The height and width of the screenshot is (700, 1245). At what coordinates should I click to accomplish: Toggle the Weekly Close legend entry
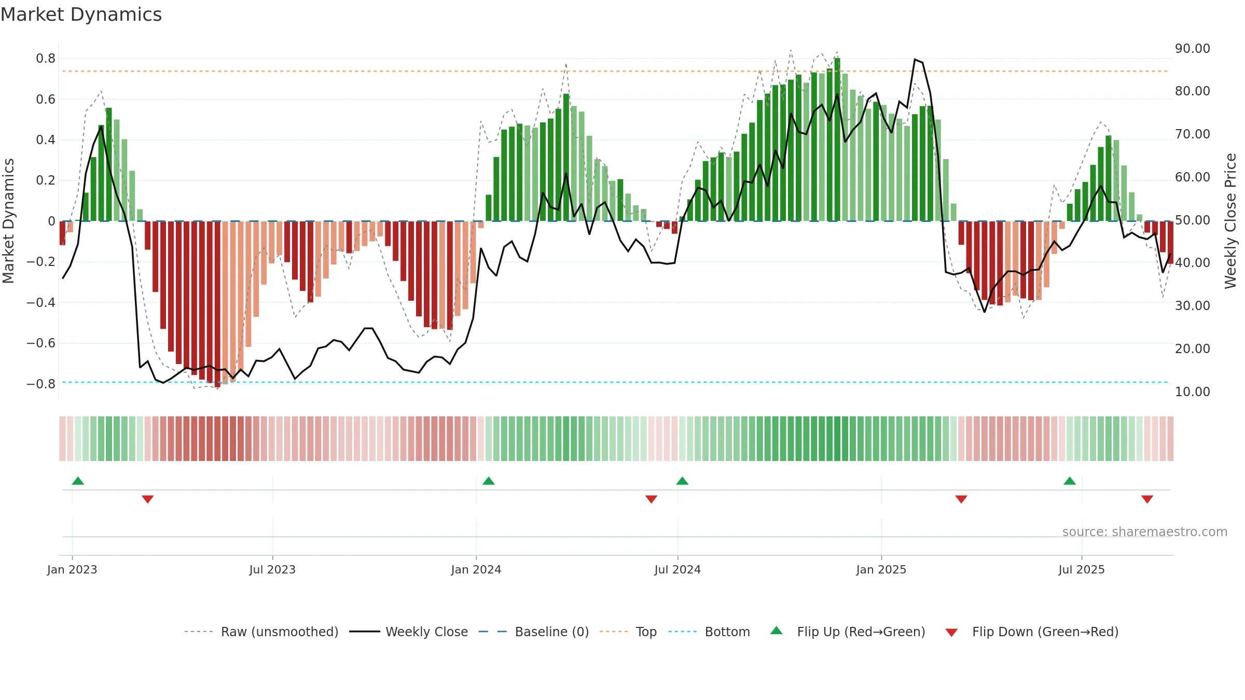tap(409, 632)
